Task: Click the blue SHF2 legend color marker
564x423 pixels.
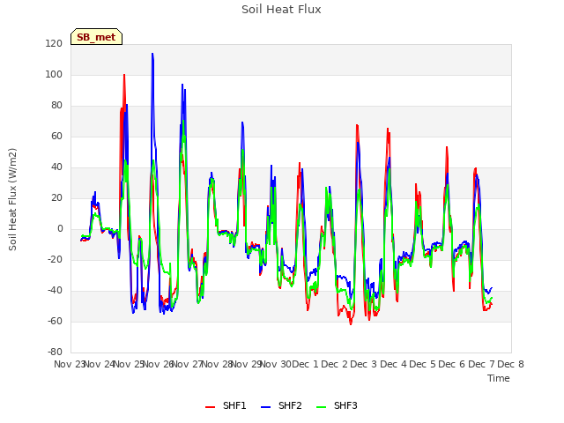Action: pyautogui.click(x=265, y=407)
